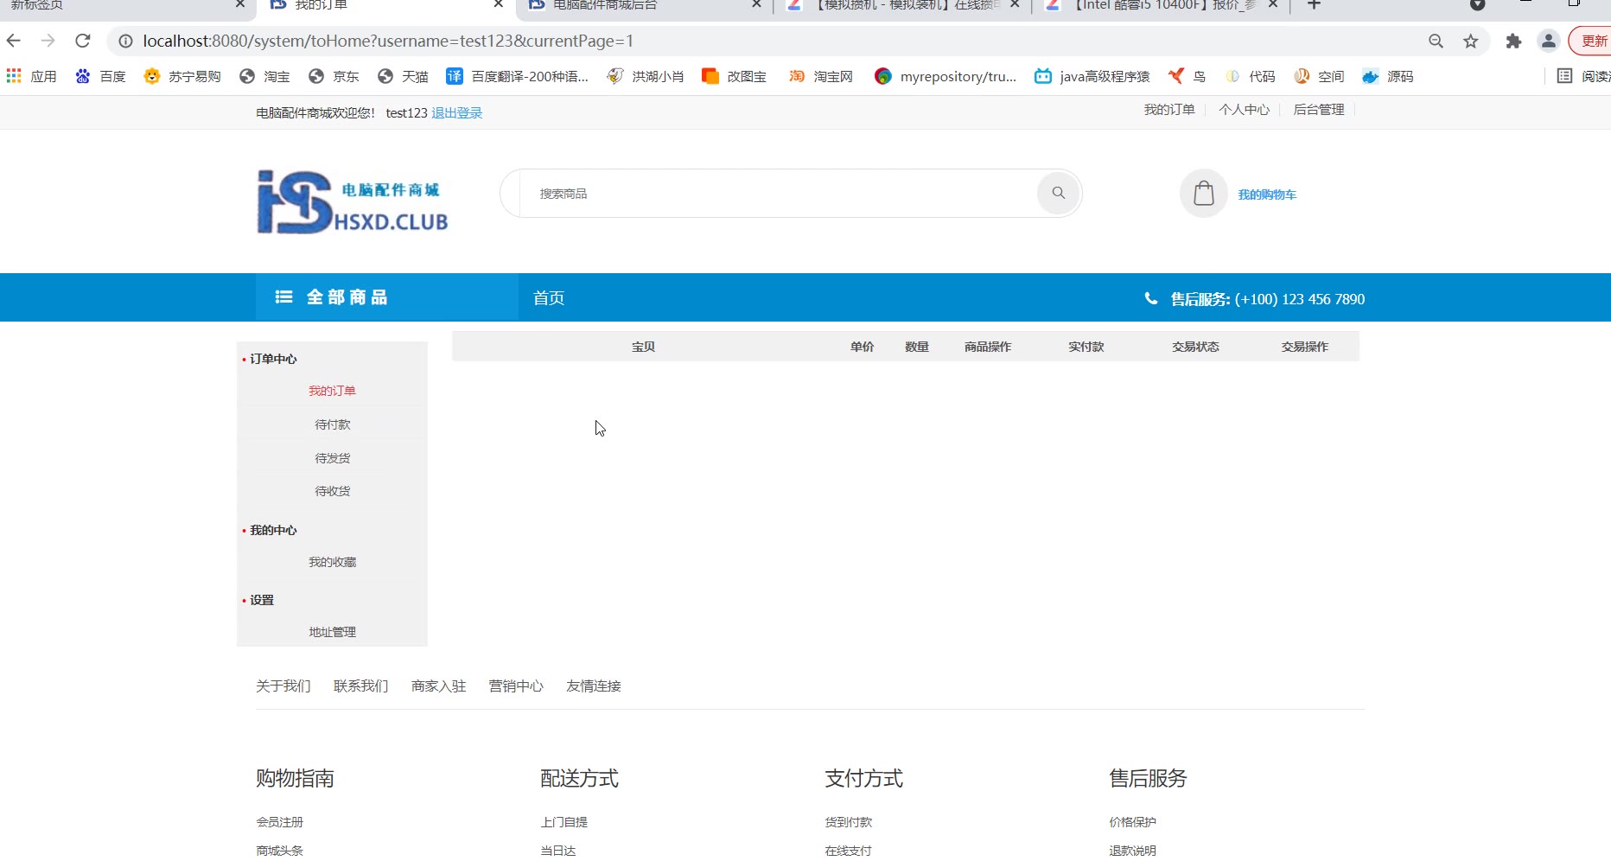Select 地址管理 in the sidebar
This screenshot has width=1611, height=861.
tap(333, 632)
